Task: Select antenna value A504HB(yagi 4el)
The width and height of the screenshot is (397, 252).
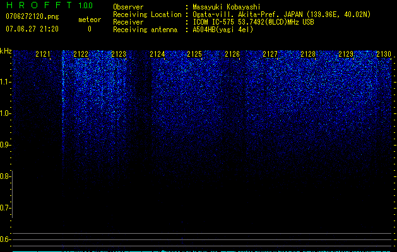Action: tap(223, 30)
